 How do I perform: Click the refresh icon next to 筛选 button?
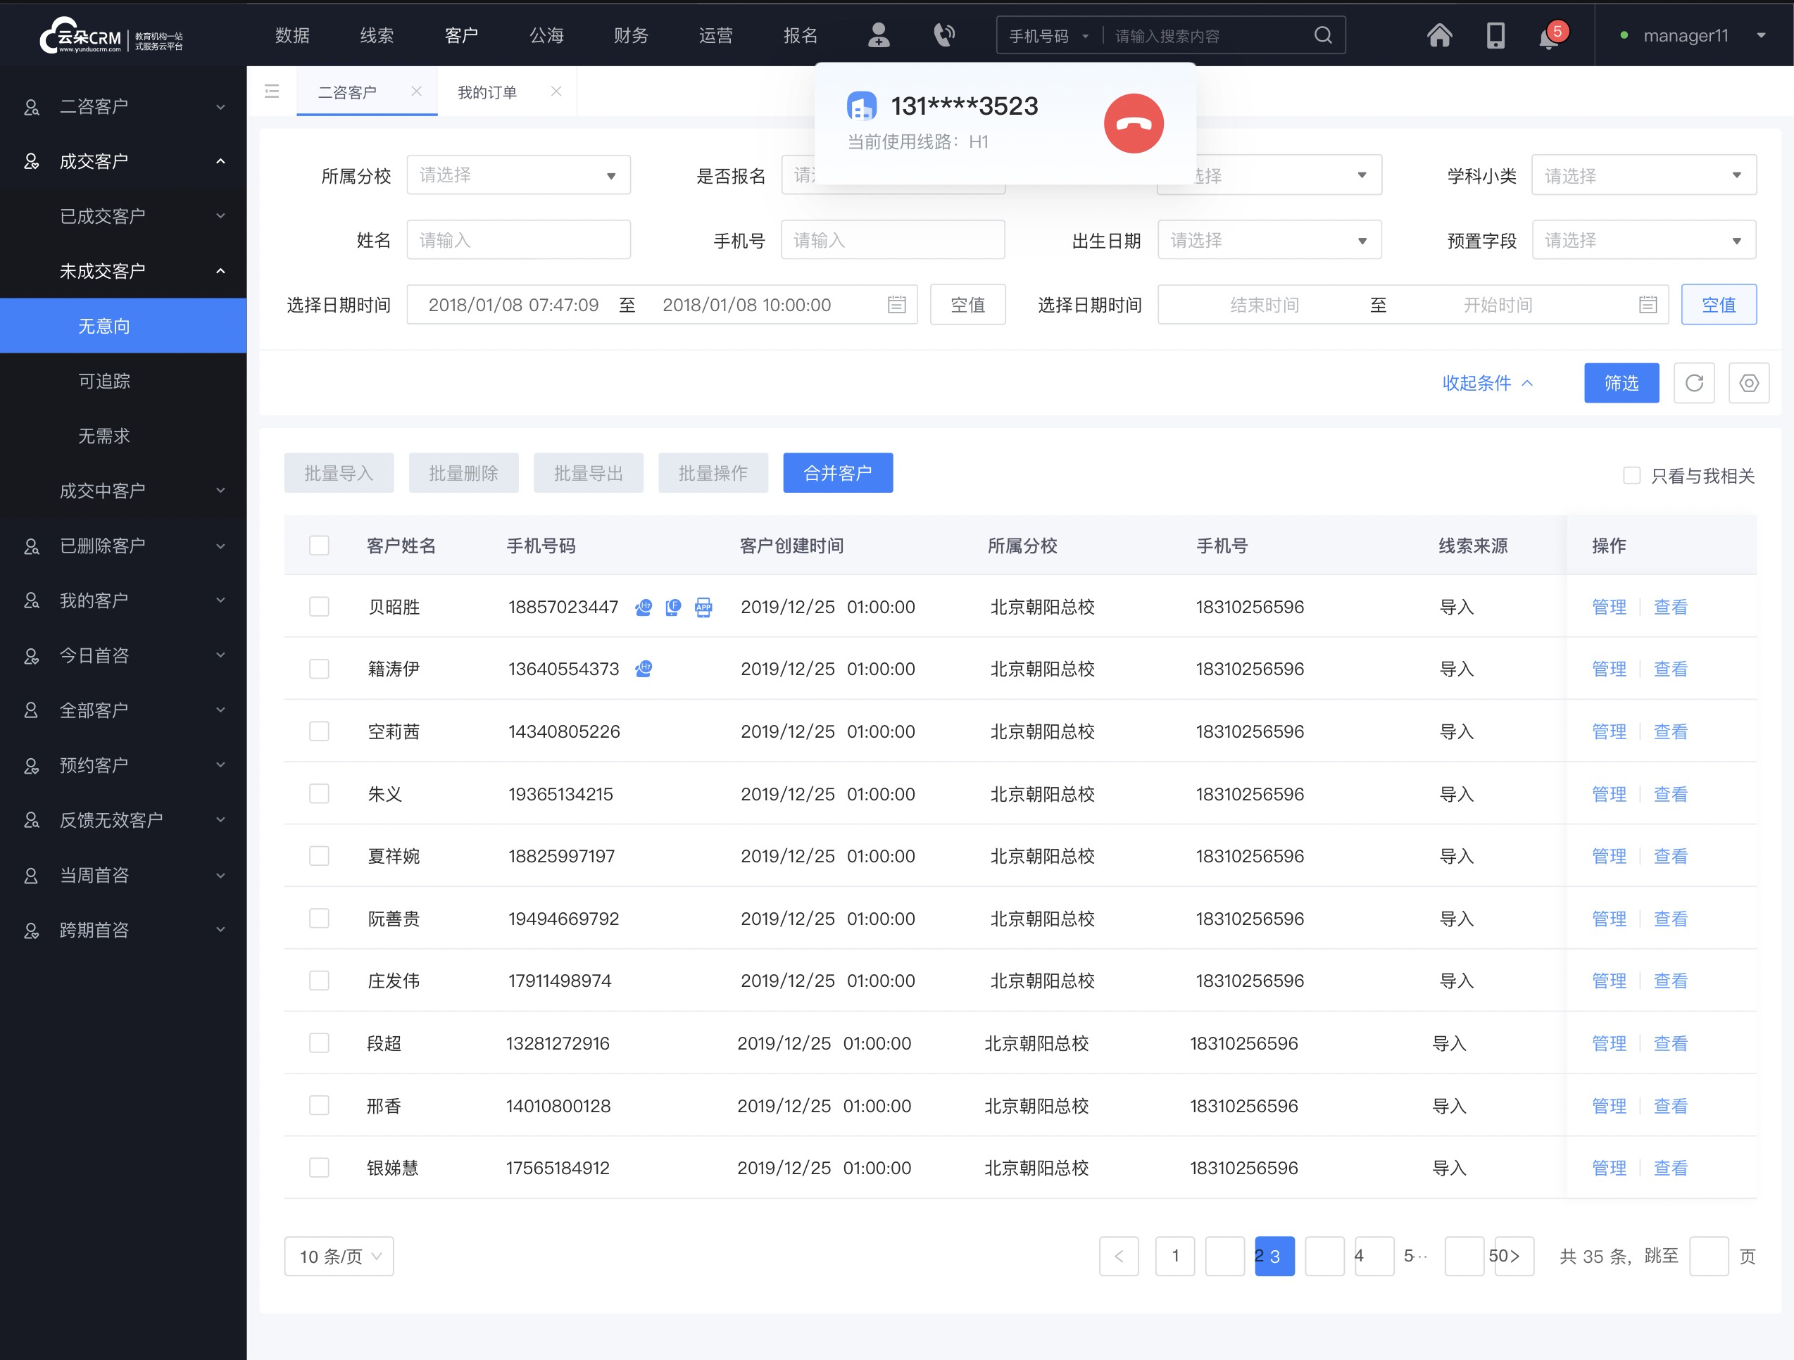tap(1694, 383)
